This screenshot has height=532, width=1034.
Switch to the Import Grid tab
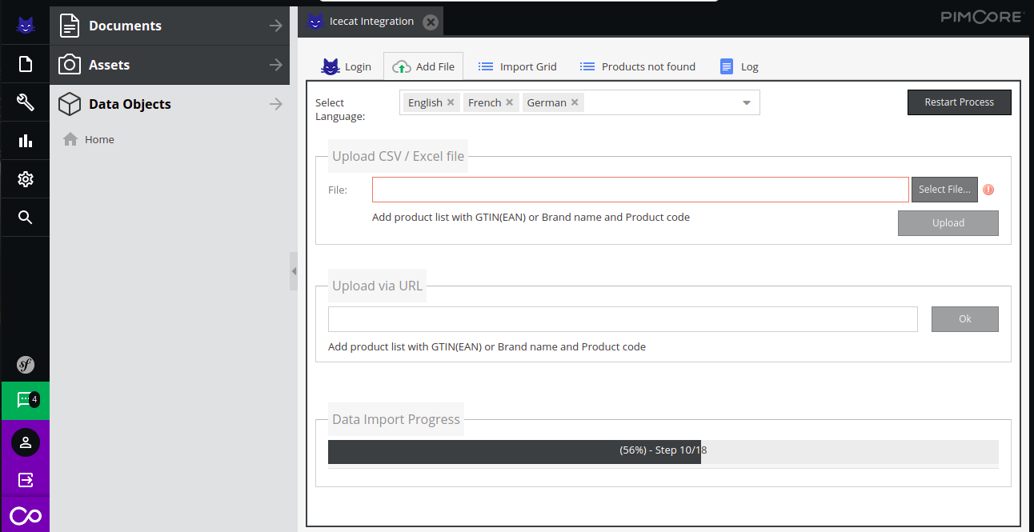tap(517, 66)
